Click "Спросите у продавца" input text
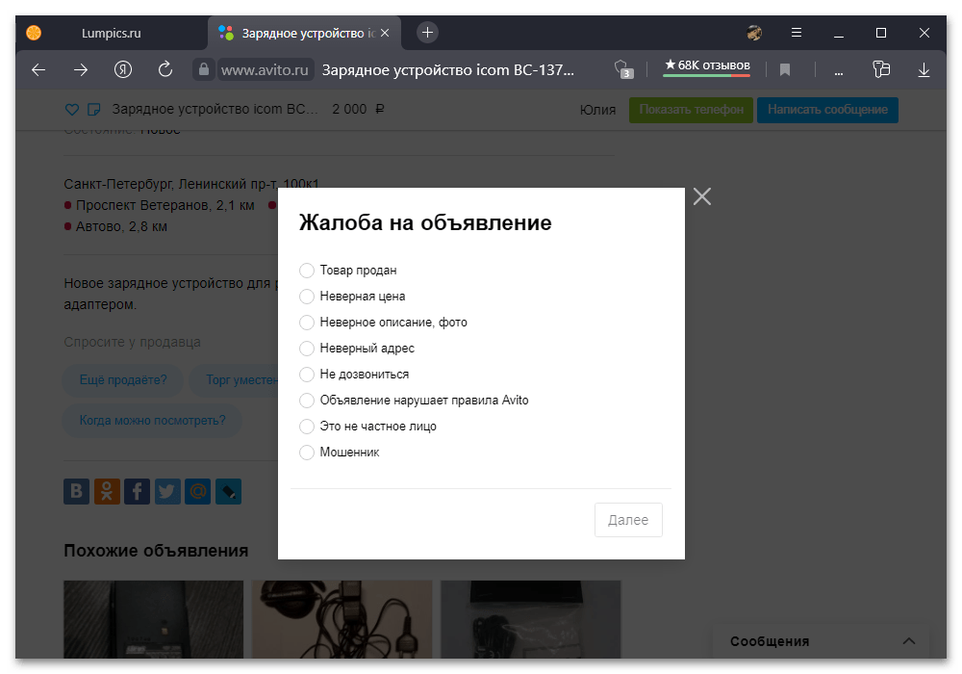962x674 pixels. 133,342
